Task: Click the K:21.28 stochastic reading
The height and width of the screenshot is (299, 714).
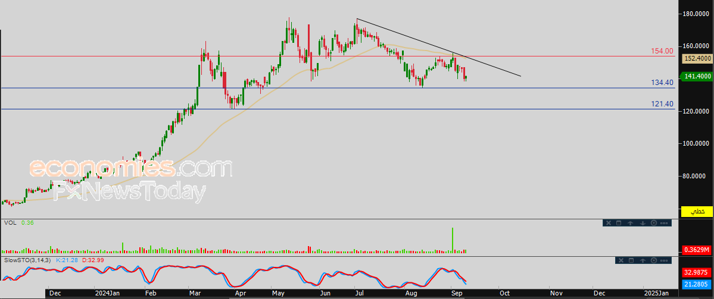Action: pos(67,260)
